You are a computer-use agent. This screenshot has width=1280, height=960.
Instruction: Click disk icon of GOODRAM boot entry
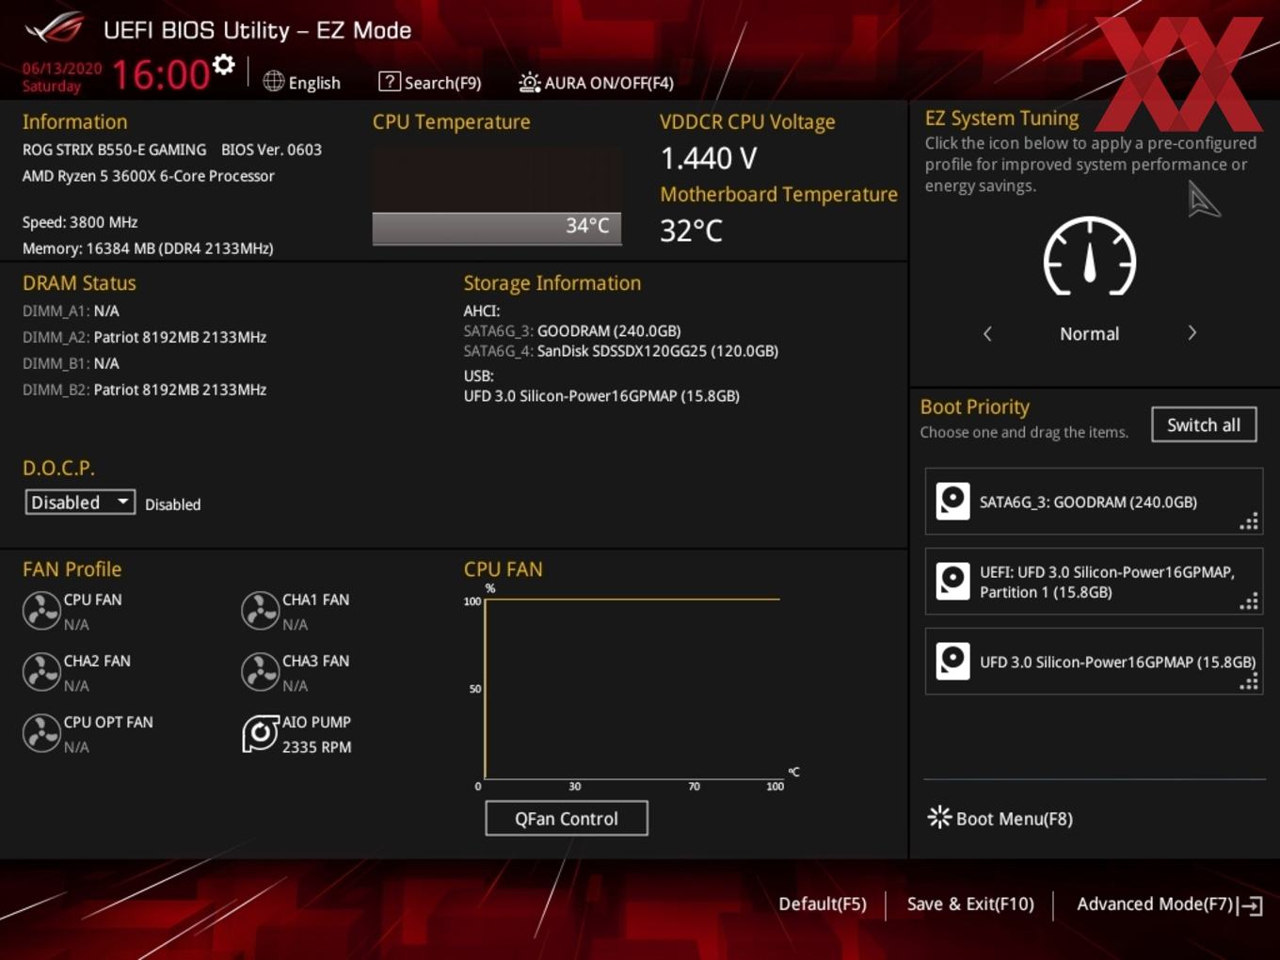point(952,502)
